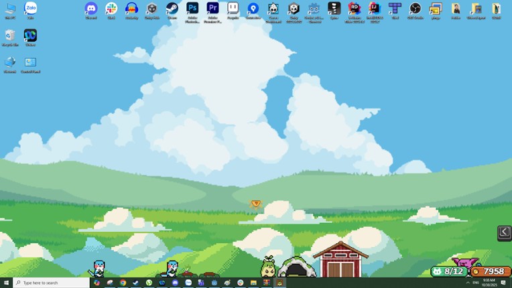Image resolution: width=512 pixels, height=288 pixels.
Task: Open the taskbar clock and date
Action: pos(489,283)
